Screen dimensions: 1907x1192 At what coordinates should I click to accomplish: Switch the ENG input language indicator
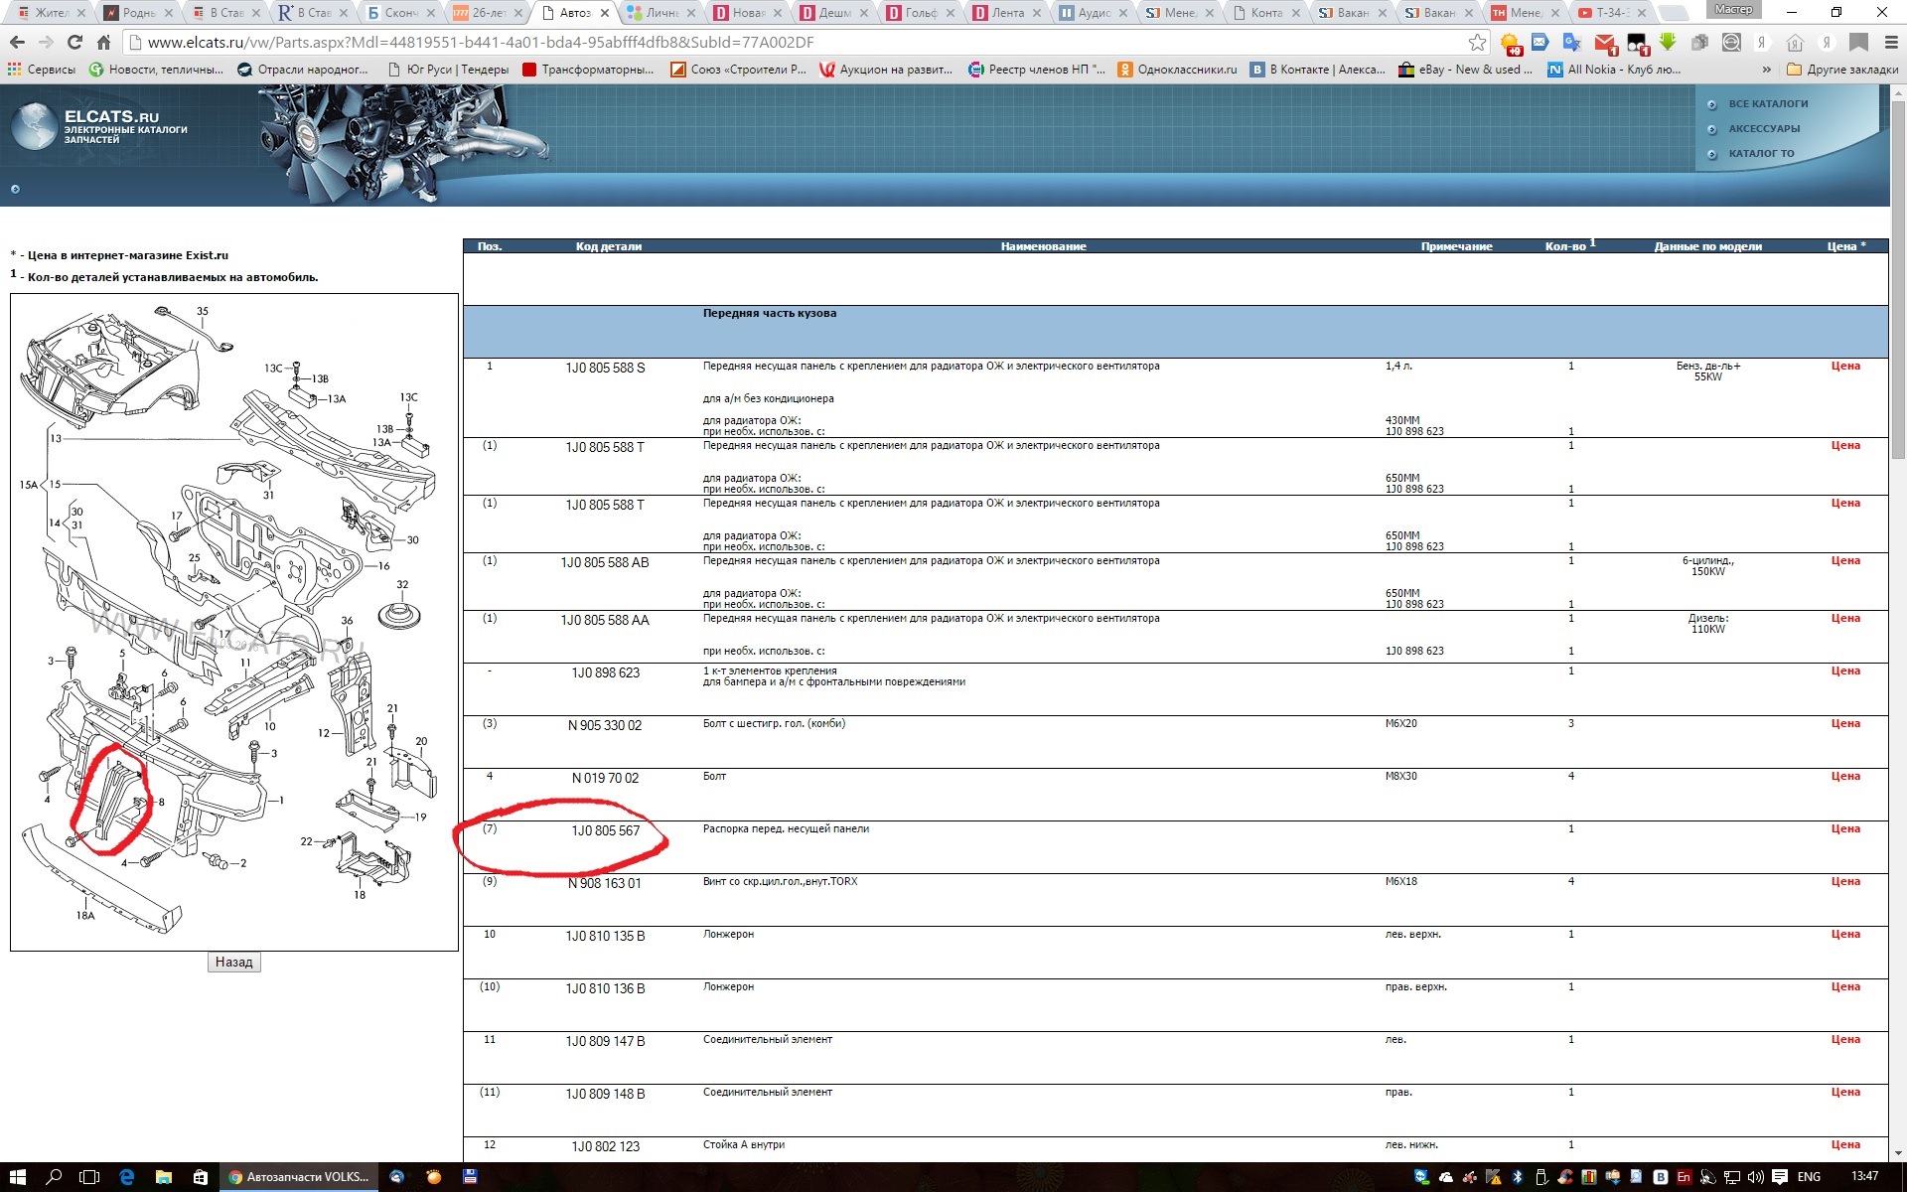[1809, 1177]
